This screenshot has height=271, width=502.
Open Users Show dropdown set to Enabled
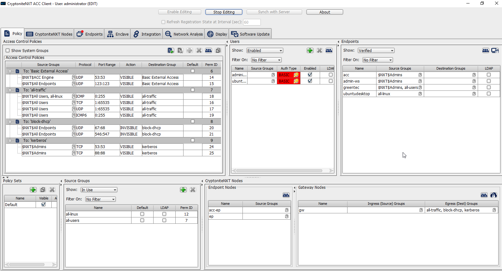tap(265, 50)
